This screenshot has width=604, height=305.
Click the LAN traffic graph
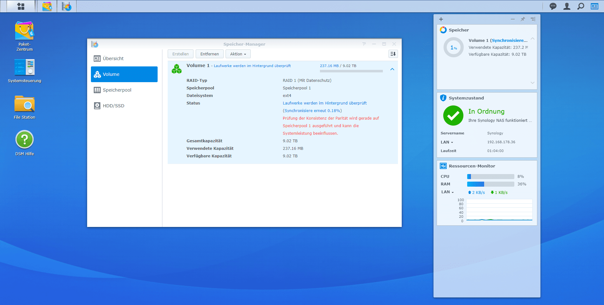pos(500,210)
